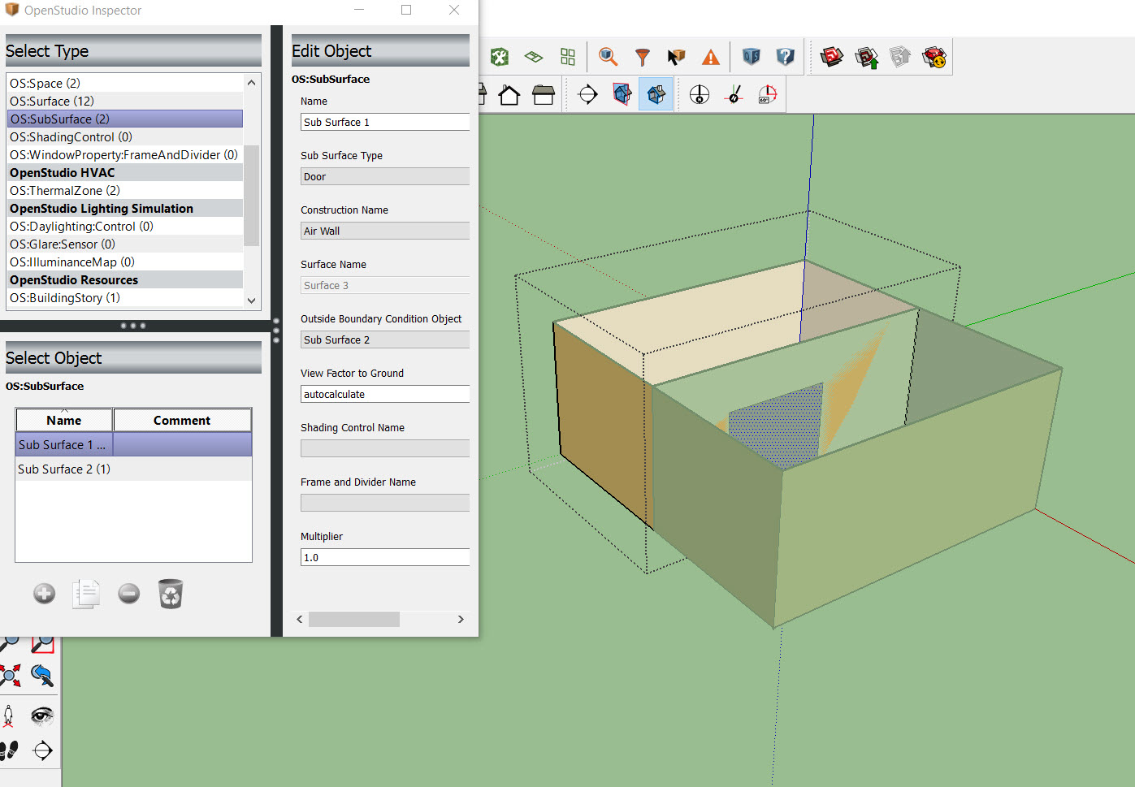Screen dimensions: 1135x787
Task: Open the OS Inspector cube icon
Action: pos(752,57)
